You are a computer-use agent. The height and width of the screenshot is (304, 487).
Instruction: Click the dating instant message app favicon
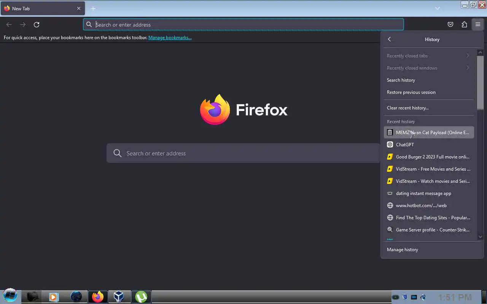coord(390,193)
